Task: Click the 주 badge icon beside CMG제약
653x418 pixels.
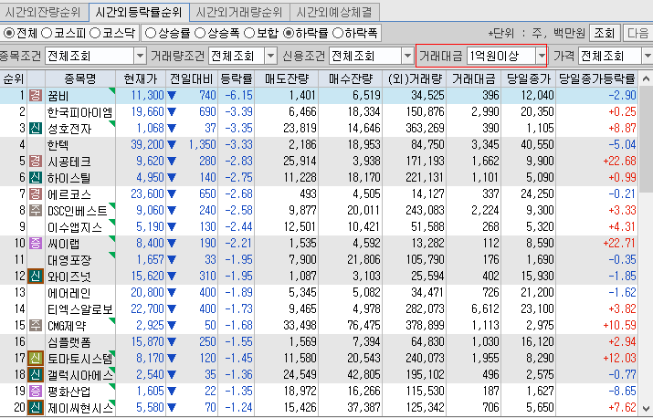Action: 36,325
